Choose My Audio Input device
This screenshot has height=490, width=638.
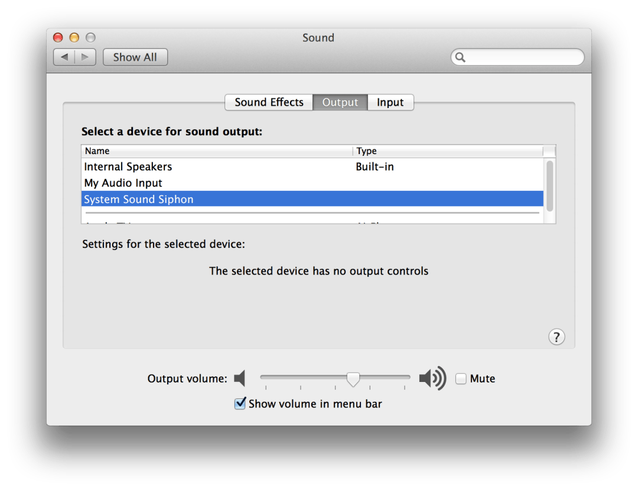(x=312, y=183)
